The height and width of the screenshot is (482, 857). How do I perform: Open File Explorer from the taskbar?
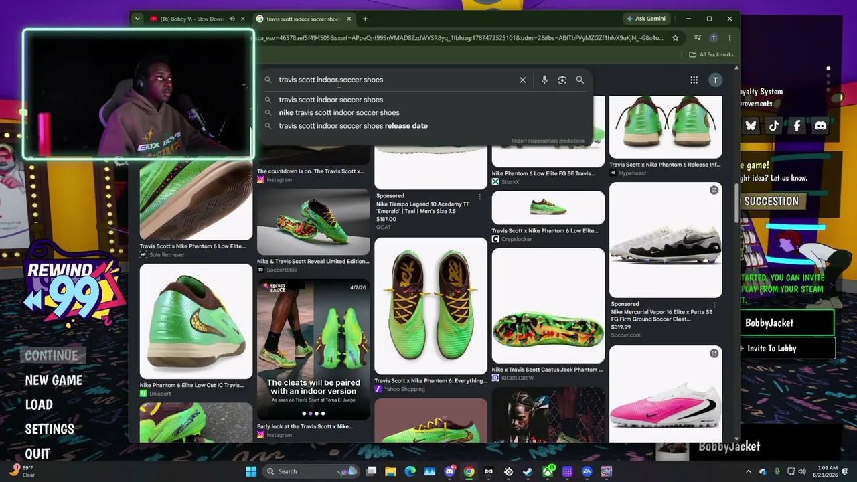point(390,471)
